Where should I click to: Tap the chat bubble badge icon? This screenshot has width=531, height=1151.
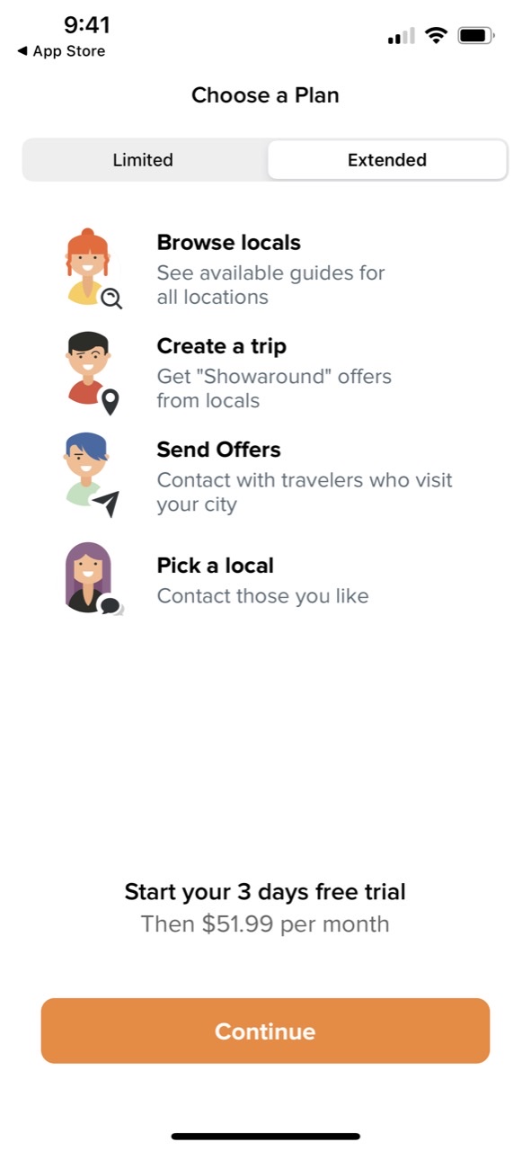(111, 607)
